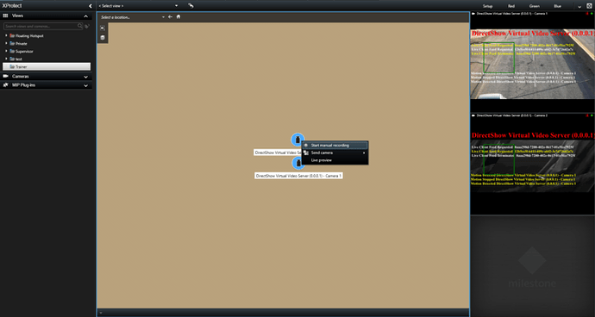Select the Trainer folder
595x317 pixels.
tap(47, 66)
